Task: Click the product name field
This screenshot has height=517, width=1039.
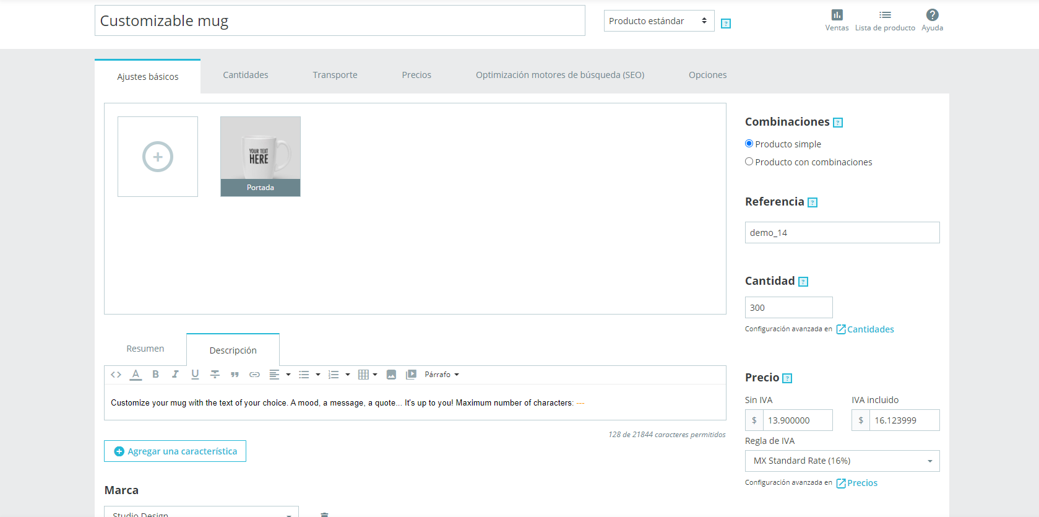Action: click(340, 20)
